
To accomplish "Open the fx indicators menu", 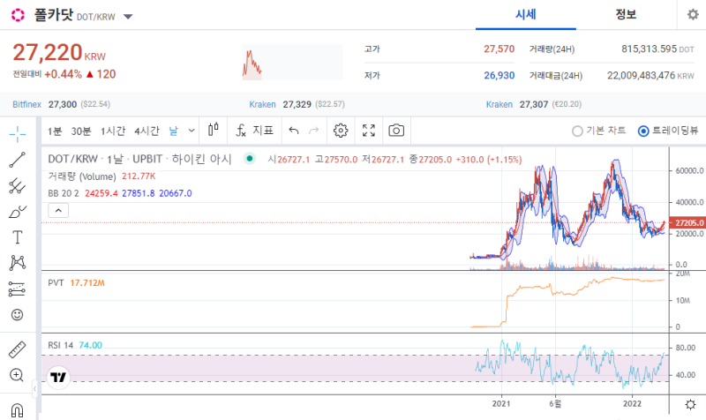I will coord(254,130).
